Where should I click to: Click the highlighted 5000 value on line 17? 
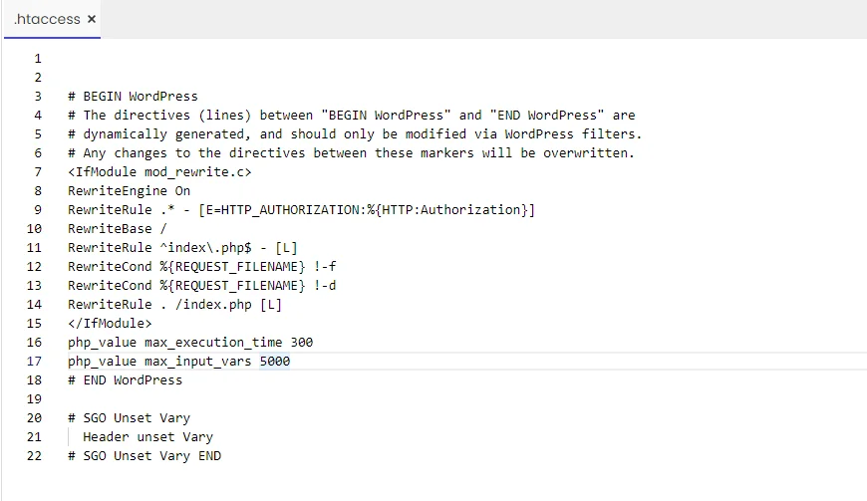point(275,362)
